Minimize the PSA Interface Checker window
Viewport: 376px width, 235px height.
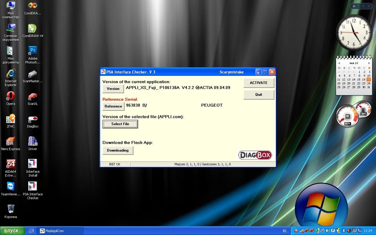[258, 72]
